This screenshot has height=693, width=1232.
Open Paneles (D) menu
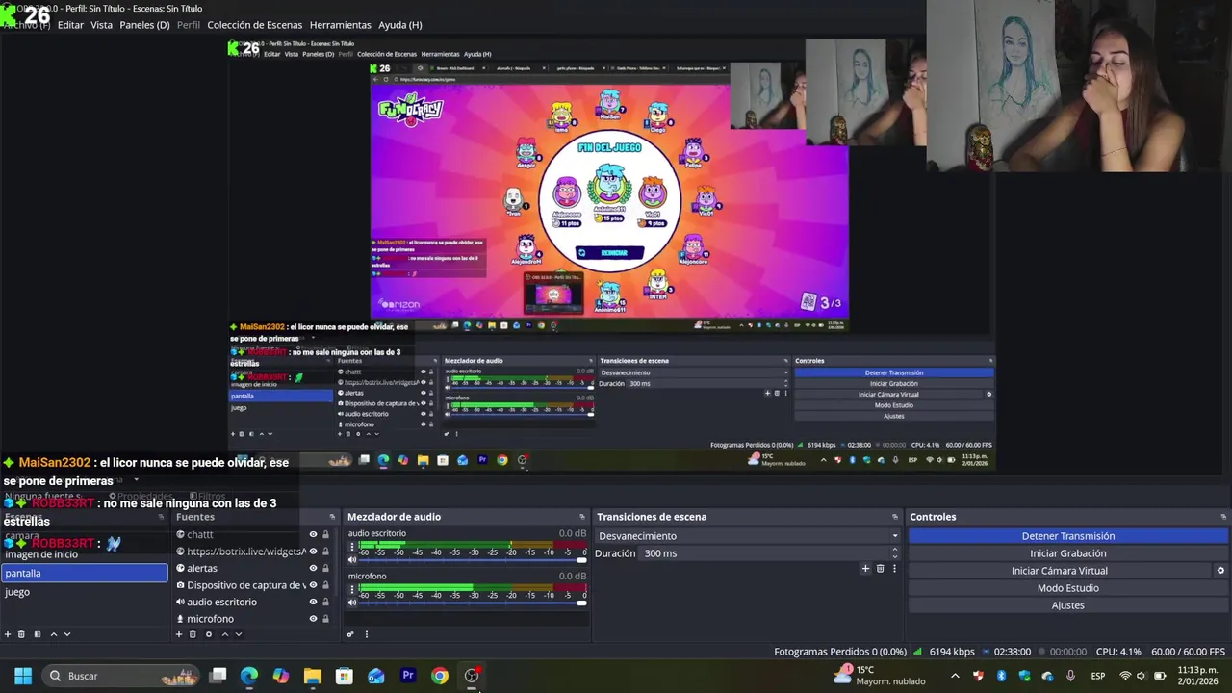(144, 25)
